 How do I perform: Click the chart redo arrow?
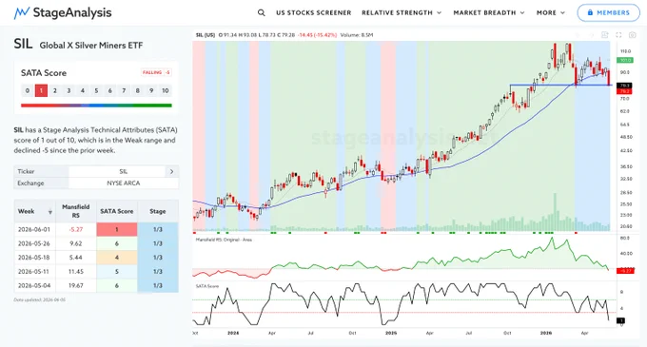[x=591, y=35]
